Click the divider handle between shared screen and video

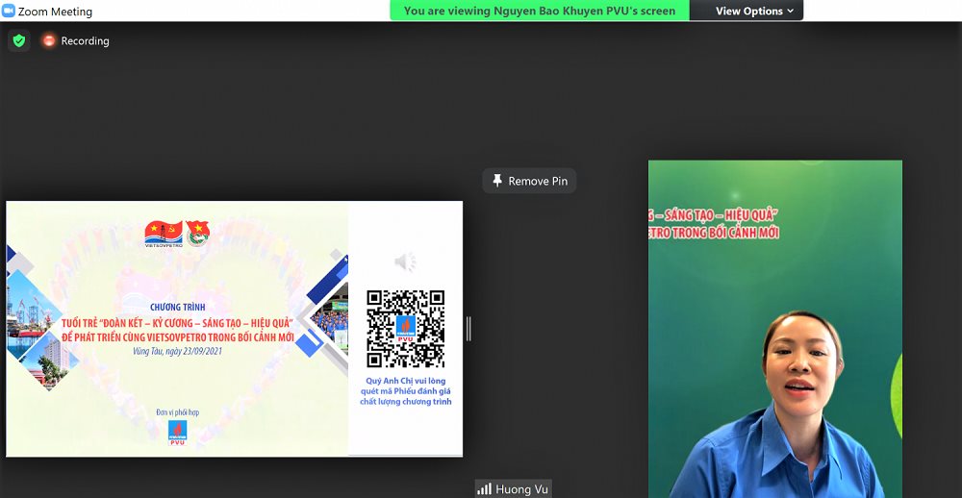tap(468, 329)
